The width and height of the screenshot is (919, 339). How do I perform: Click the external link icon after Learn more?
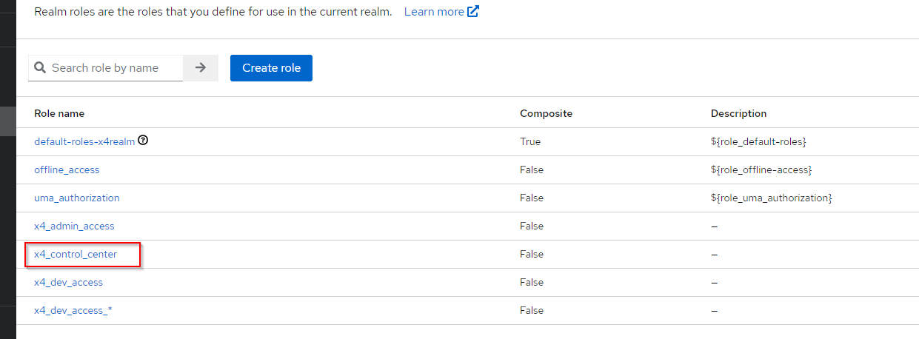[473, 12]
